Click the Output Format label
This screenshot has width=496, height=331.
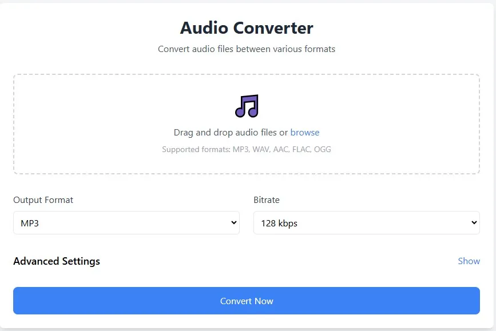43,200
